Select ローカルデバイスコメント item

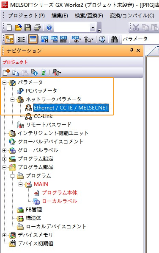pyautogui.click(x=56, y=227)
